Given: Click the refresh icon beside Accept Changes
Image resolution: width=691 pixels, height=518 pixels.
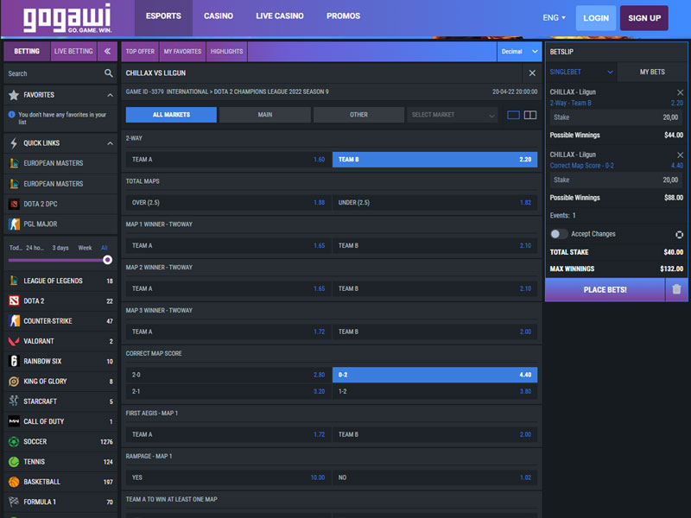Looking at the screenshot, I should (679, 234).
